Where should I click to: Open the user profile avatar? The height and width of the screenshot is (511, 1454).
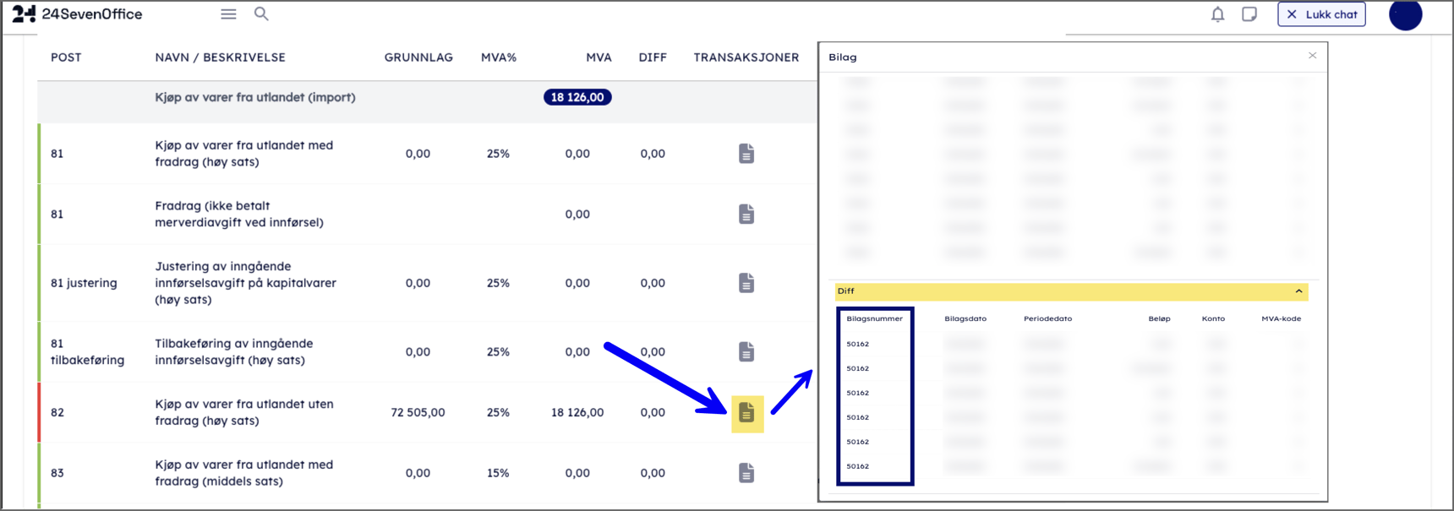[1405, 14]
